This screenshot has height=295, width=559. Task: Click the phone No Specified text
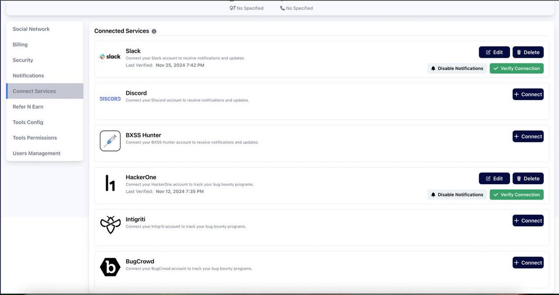coord(300,8)
